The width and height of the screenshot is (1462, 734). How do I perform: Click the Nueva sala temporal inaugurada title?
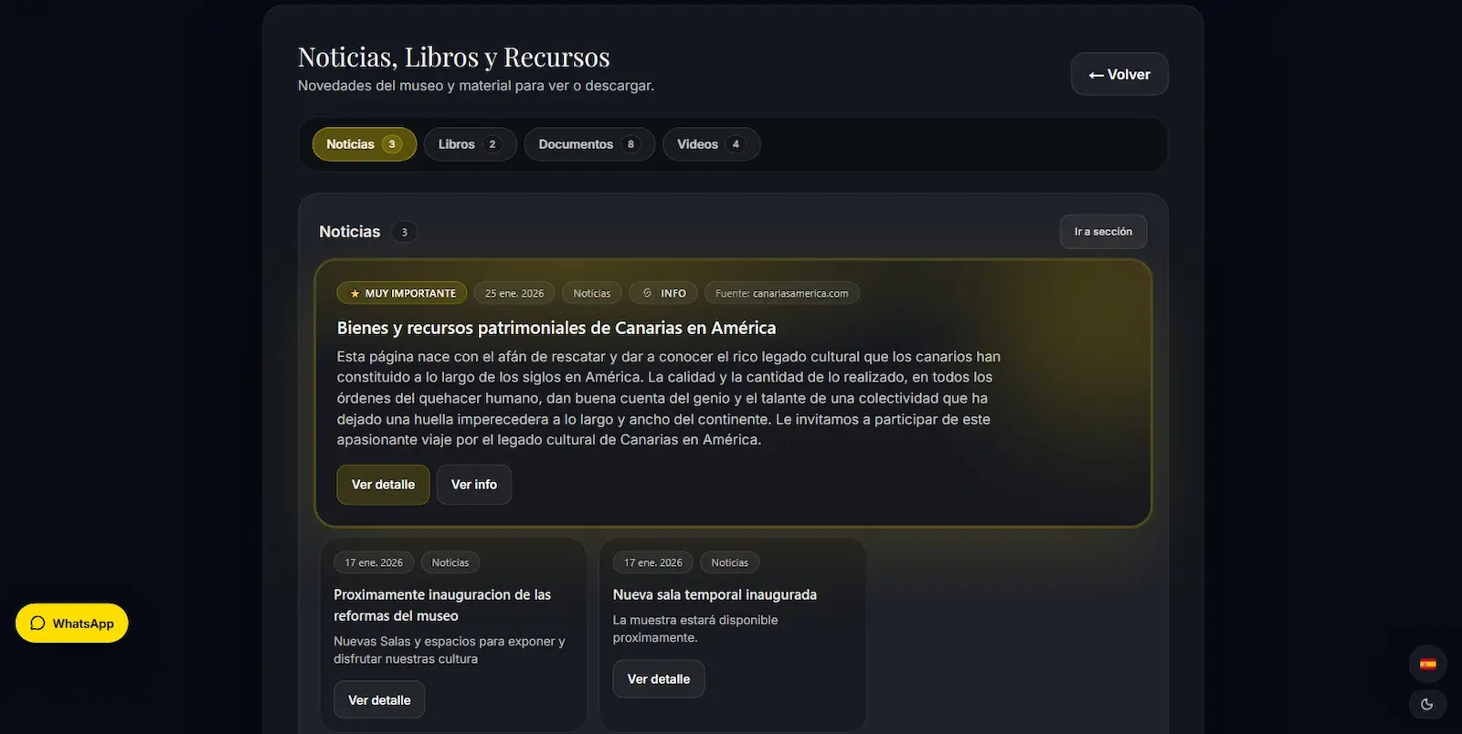[715, 594]
